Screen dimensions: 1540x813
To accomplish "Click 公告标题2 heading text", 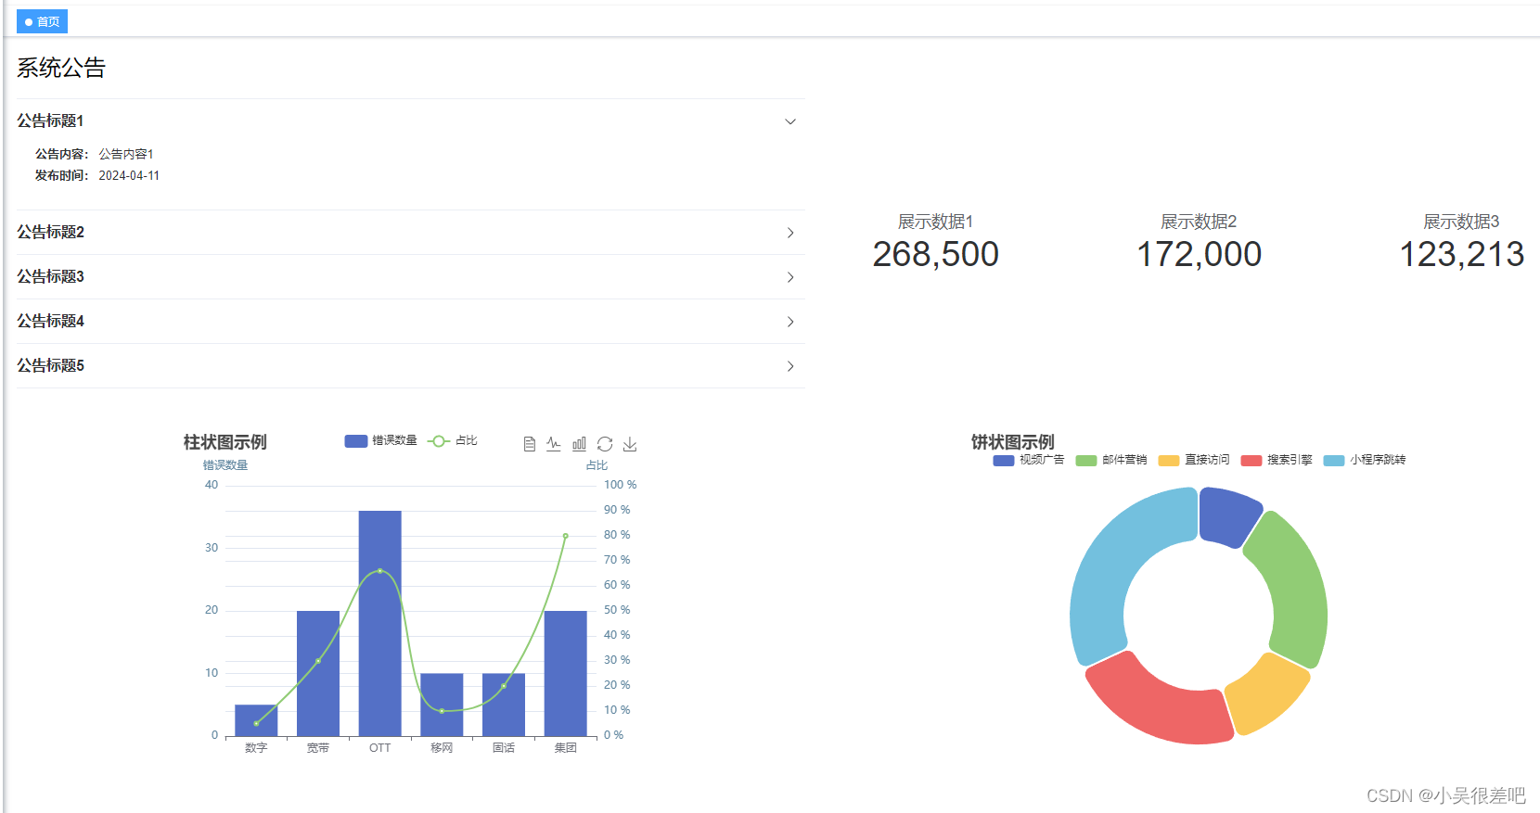I will (50, 233).
